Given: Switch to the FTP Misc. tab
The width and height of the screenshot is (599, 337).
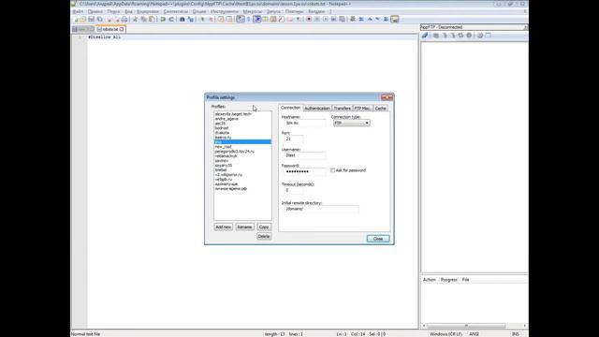Looking at the screenshot, I should pyautogui.click(x=362, y=109).
